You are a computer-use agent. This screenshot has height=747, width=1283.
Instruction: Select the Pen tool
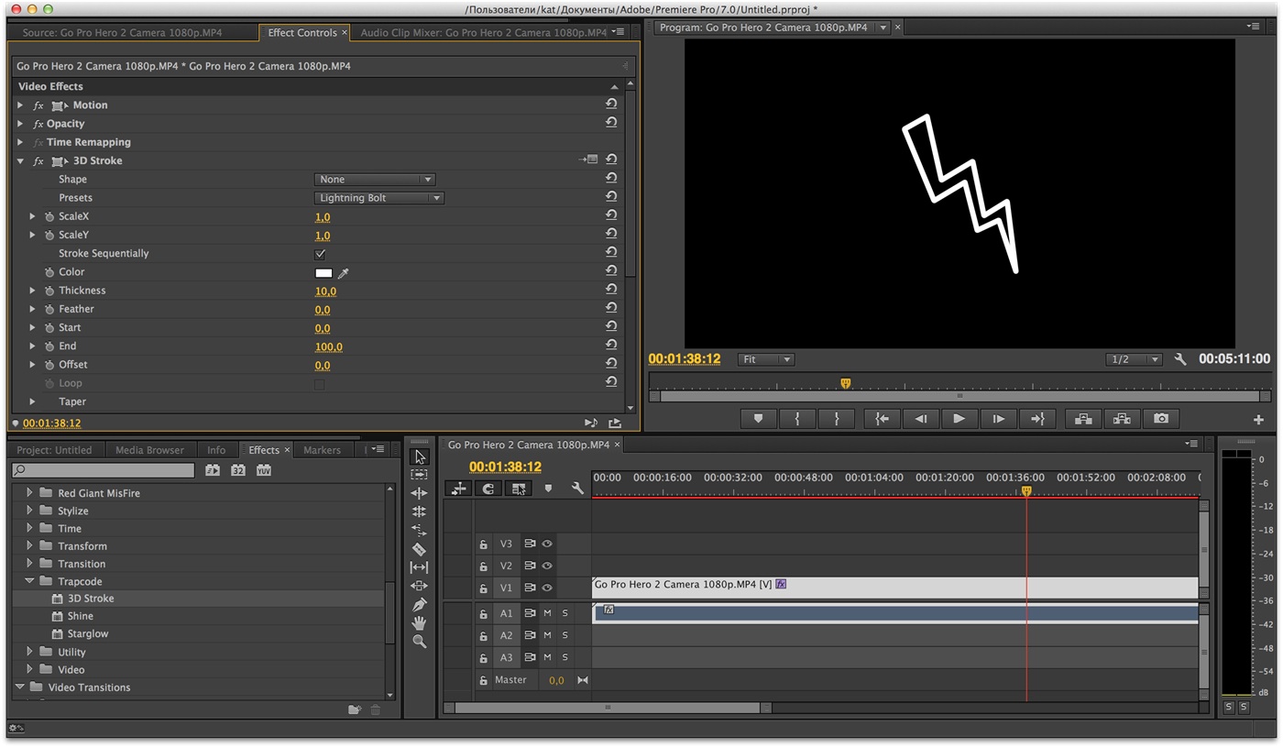420,605
